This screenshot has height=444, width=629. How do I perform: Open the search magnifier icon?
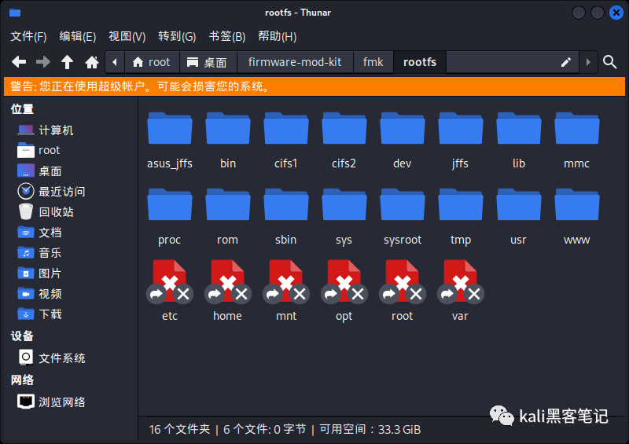pos(610,62)
